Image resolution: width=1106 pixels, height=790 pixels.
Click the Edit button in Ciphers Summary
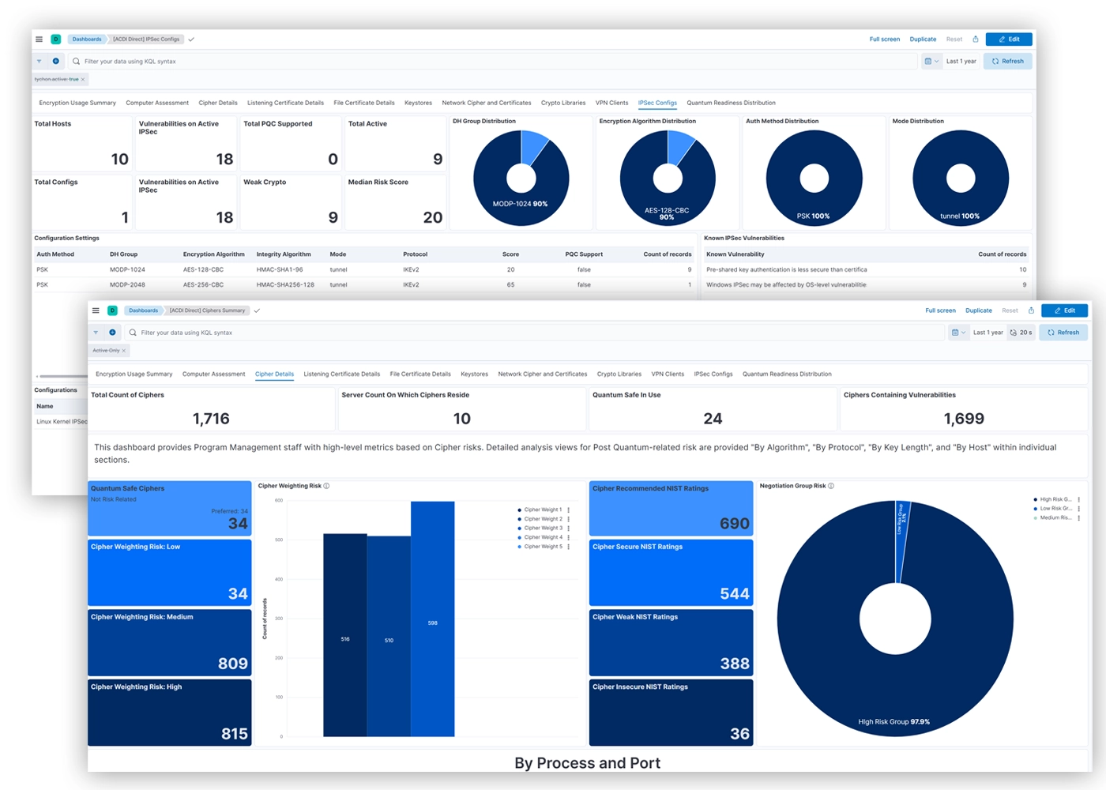pos(1064,310)
